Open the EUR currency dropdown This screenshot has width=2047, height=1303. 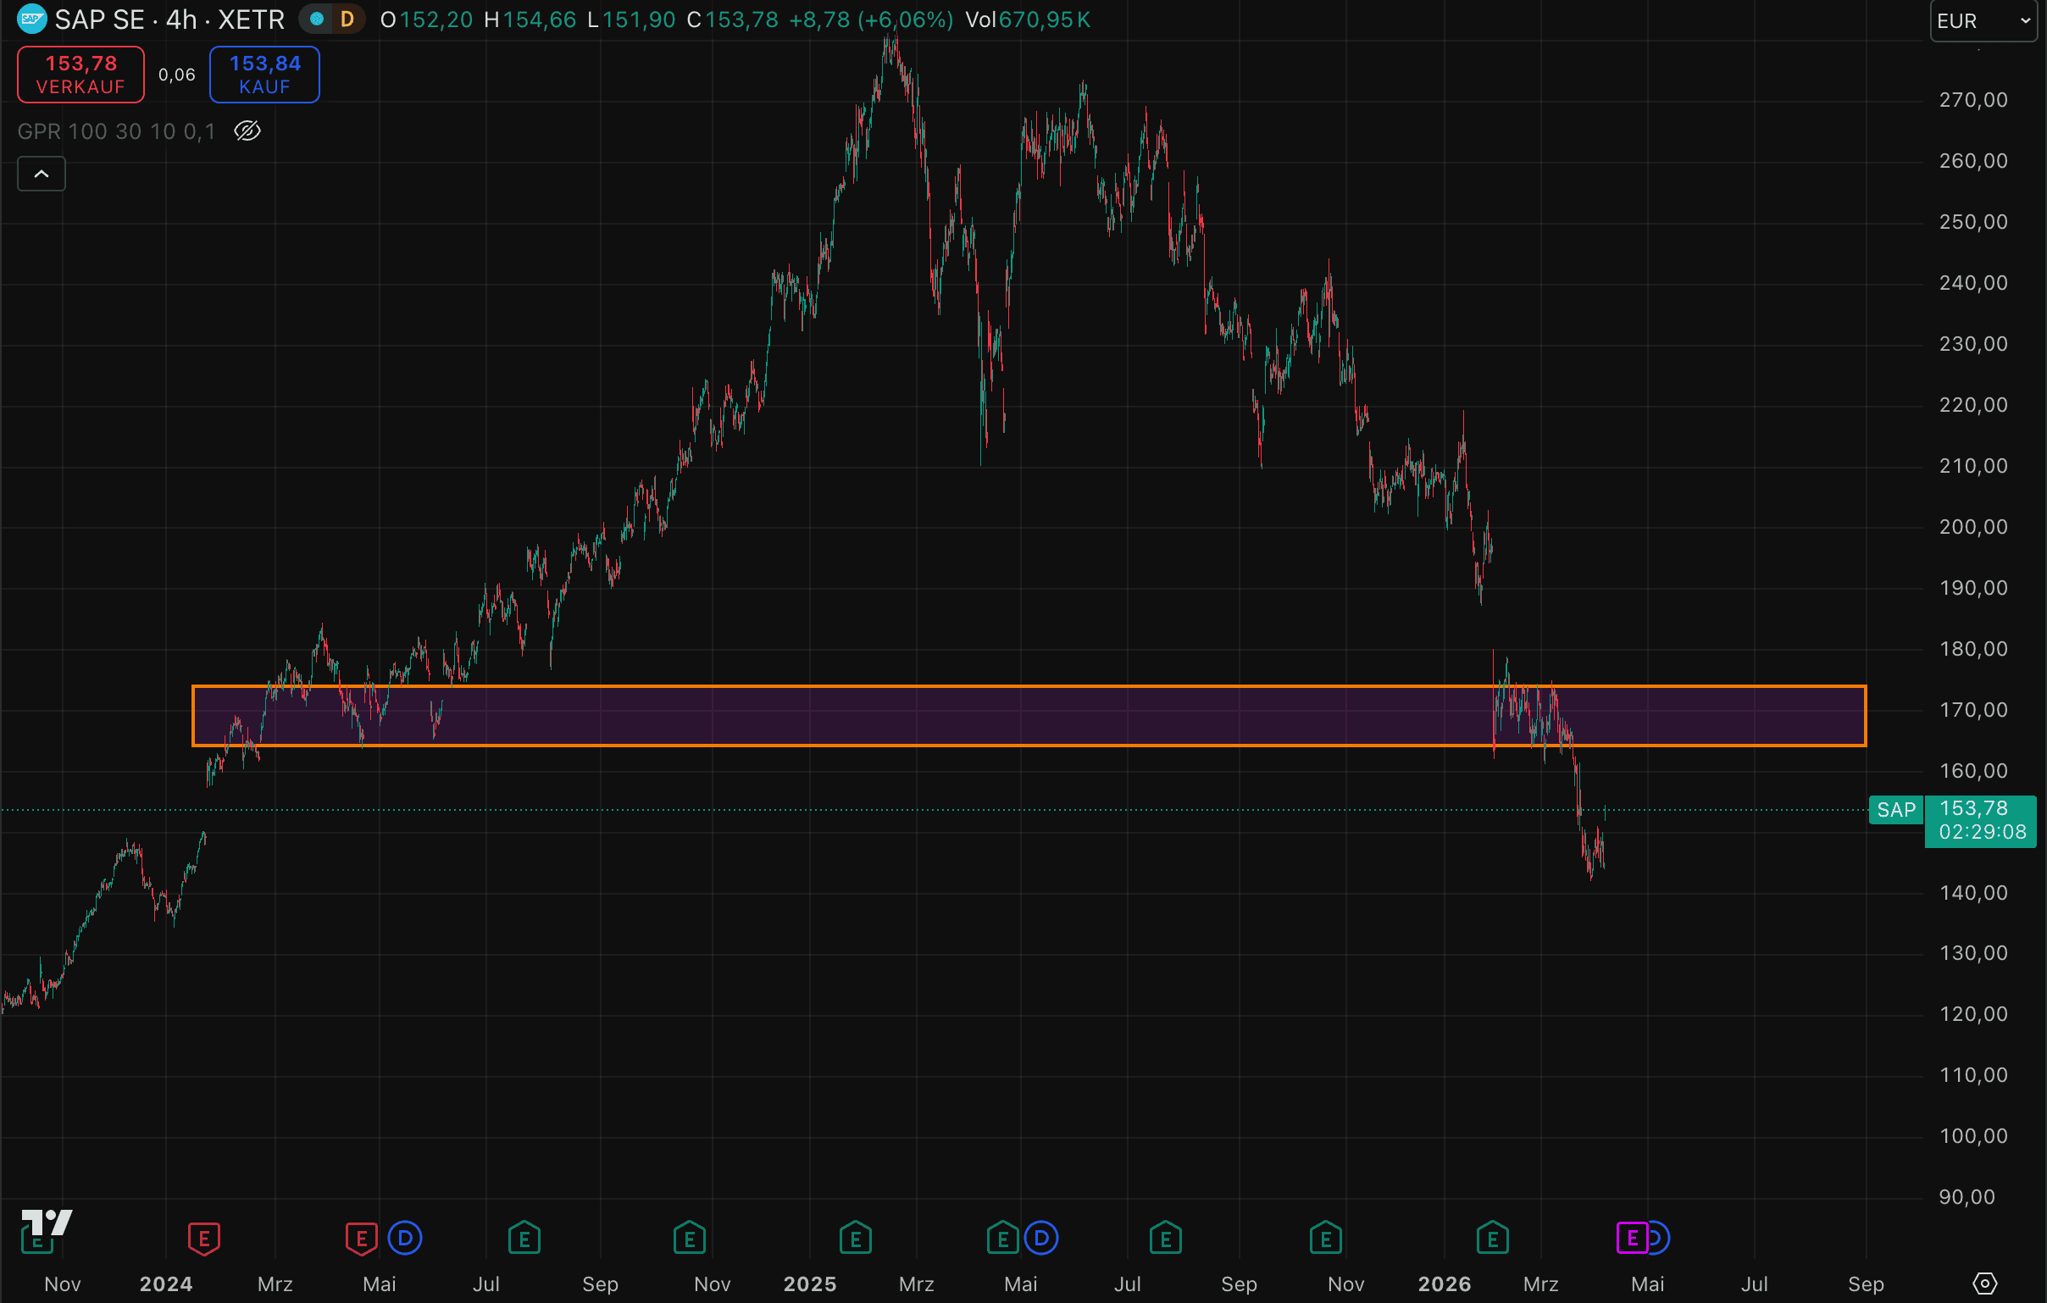1983,20
